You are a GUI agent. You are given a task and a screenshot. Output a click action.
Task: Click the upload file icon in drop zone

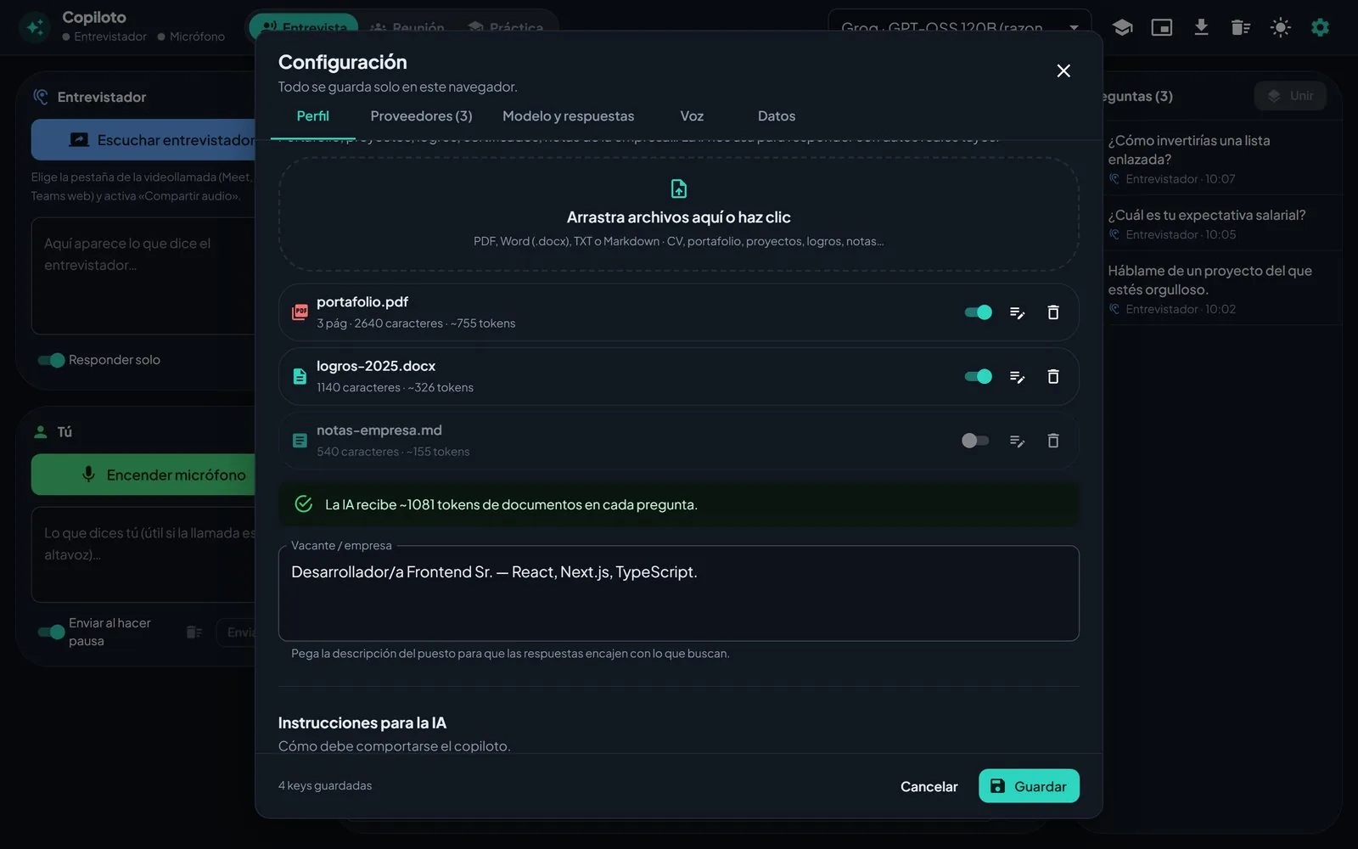click(679, 188)
